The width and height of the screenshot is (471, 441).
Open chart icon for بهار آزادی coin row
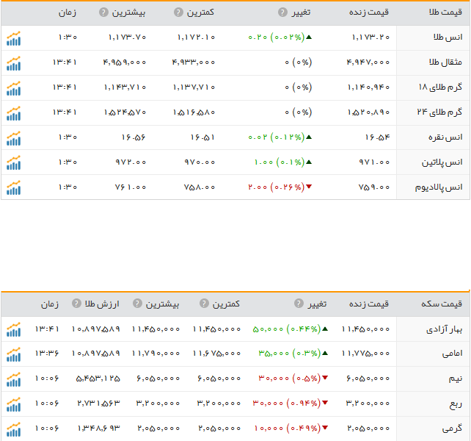pos(13,329)
